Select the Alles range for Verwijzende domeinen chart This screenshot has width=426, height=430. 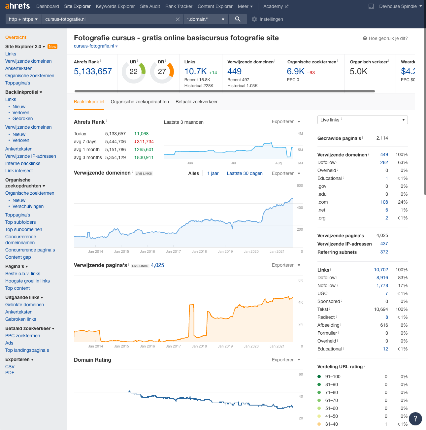click(x=194, y=173)
